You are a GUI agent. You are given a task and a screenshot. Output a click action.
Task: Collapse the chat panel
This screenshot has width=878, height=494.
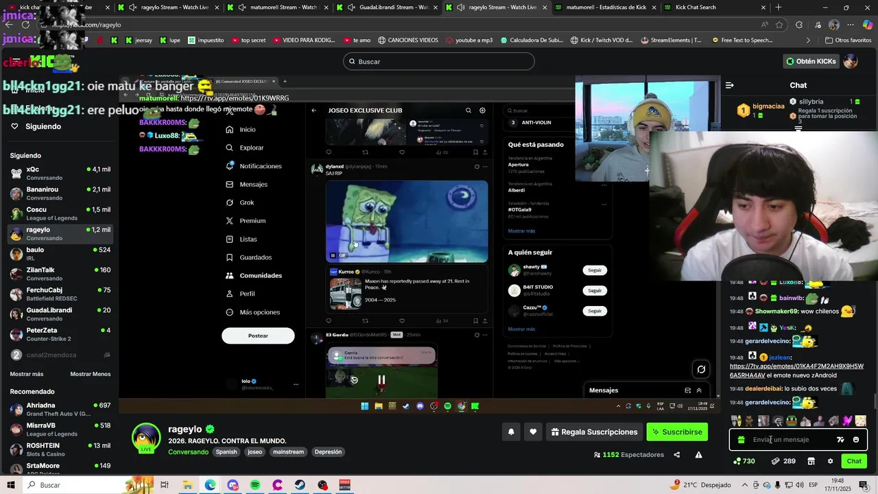coord(729,85)
